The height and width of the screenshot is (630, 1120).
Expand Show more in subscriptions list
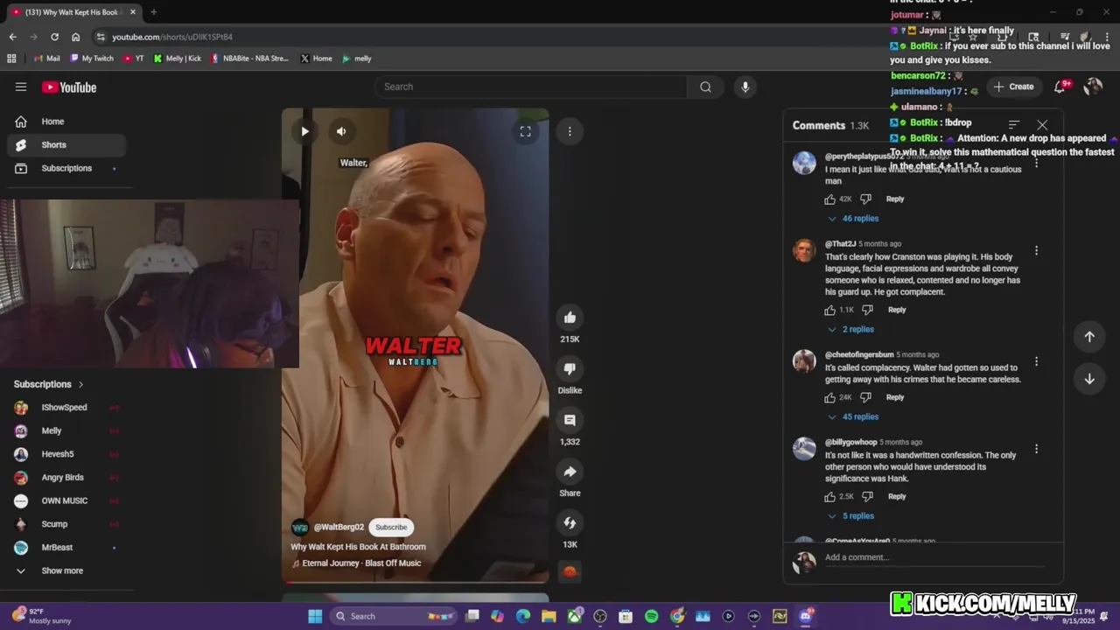tap(62, 570)
